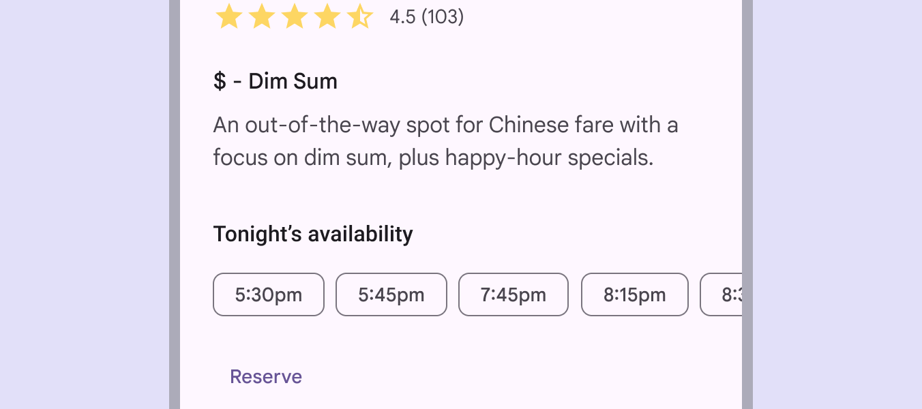Click the 4.5 rating value
Viewport: 922px width, 409px height.
coord(402,17)
